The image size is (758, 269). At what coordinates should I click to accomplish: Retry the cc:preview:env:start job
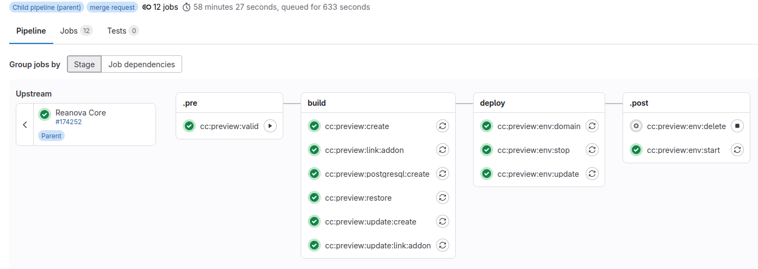(737, 150)
